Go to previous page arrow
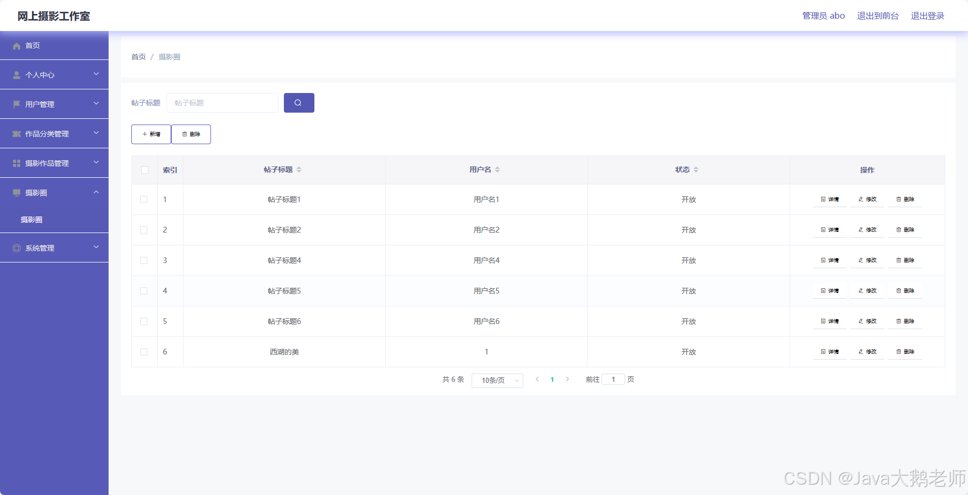The image size is (968, 495). [x=537, y=379]
